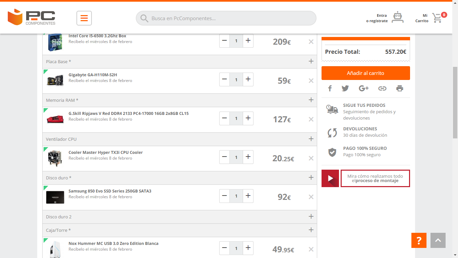Click Intel Core i5 product thumbnail

55,42
